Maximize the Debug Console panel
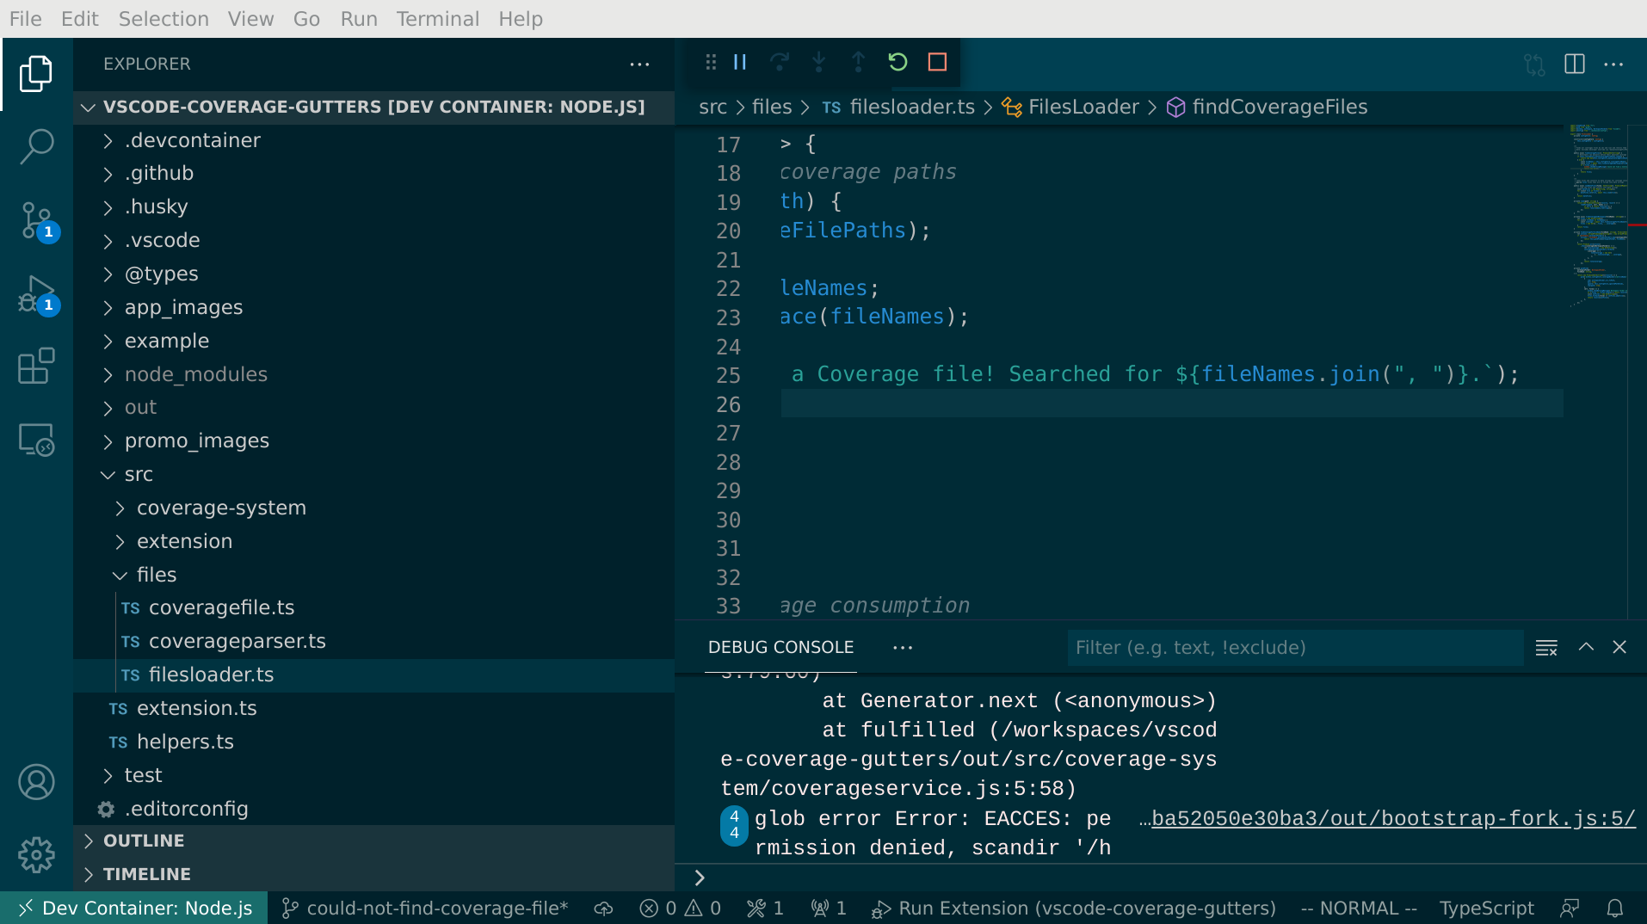This screenshot has width=1647, height=924. [1585, 647]
